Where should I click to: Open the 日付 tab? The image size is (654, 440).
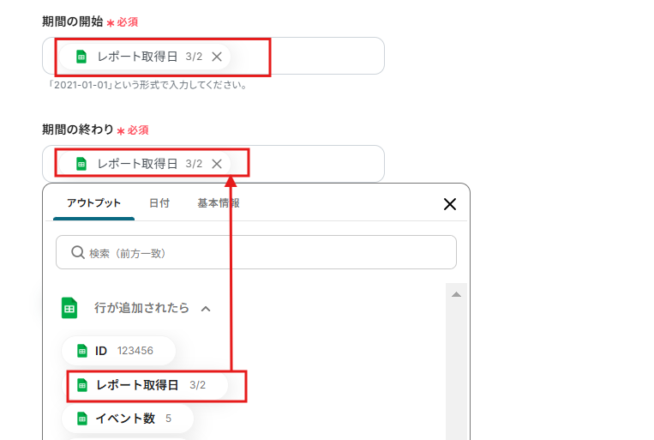(x=159, y=203)
